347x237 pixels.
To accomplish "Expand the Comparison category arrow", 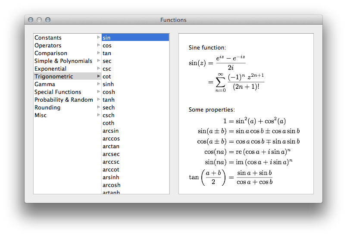I will [x=99, y=53].
